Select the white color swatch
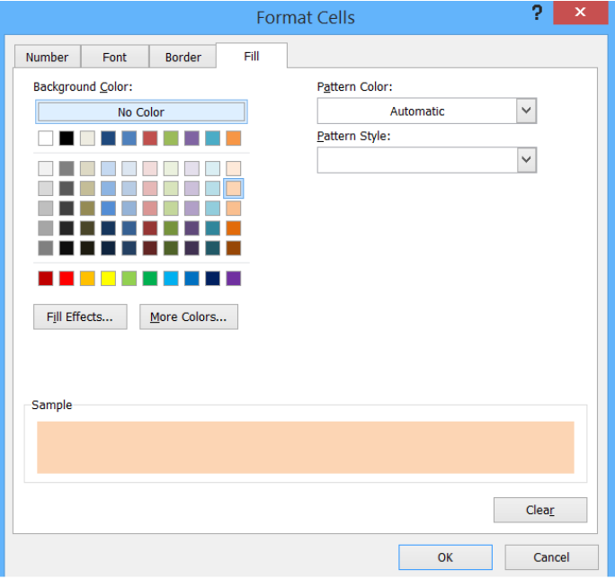The image size is (615, 579). [x=46, y=138]
